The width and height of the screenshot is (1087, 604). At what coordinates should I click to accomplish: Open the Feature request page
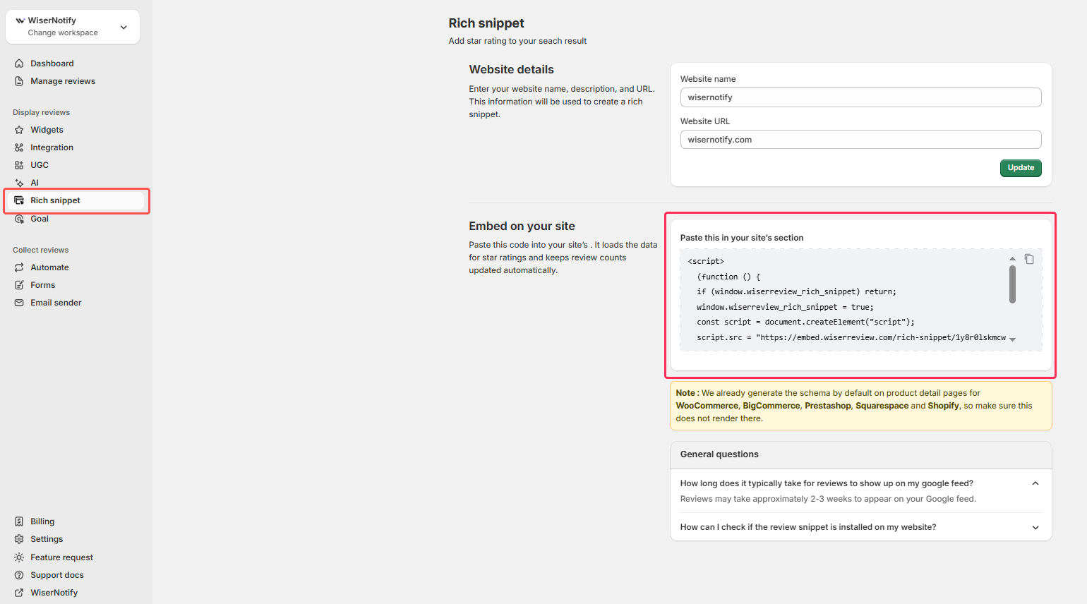[61, 557]
